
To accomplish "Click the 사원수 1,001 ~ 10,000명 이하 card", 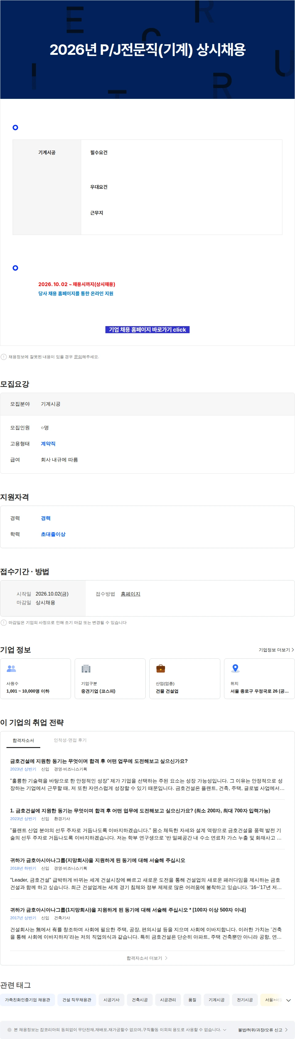I will coord(35,678).
